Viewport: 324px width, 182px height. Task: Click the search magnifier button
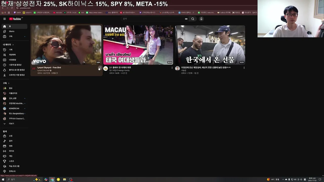[x=193, y=19]
